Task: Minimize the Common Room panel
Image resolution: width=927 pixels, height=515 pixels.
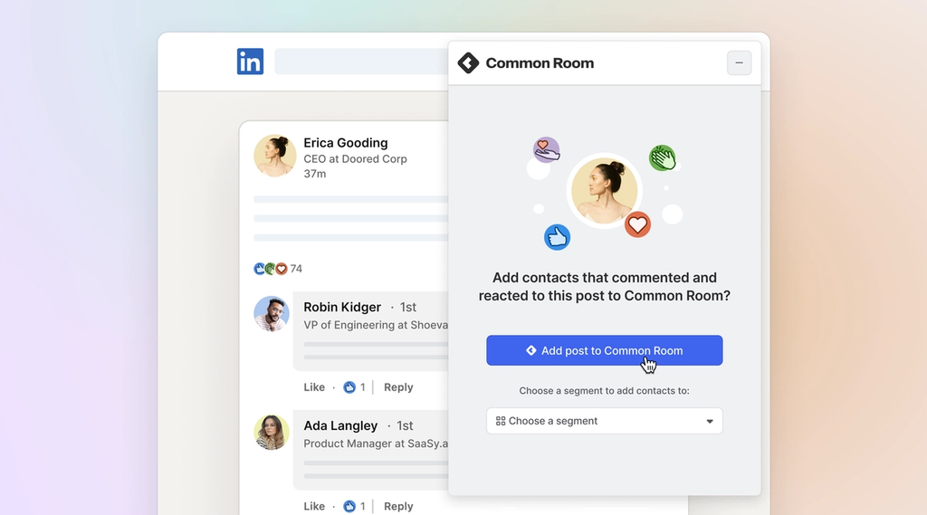Action: [739, 62]
